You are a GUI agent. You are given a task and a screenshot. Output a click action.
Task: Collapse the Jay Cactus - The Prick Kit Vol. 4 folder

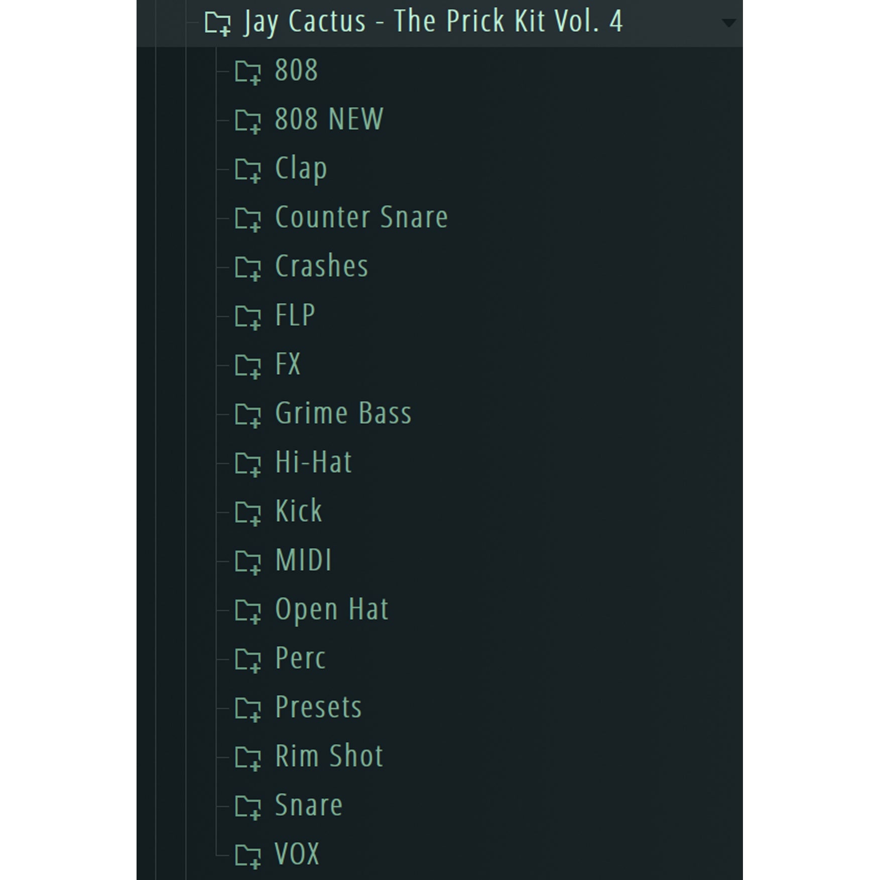[218, 22]
